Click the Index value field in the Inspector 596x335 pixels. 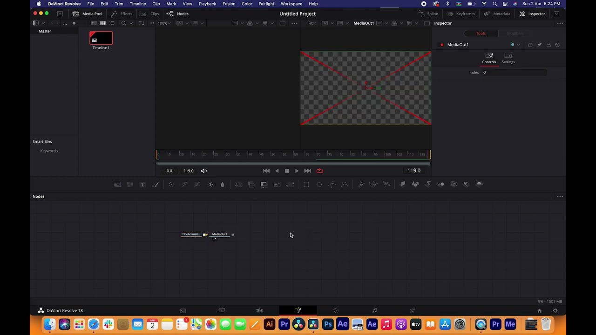514,73
